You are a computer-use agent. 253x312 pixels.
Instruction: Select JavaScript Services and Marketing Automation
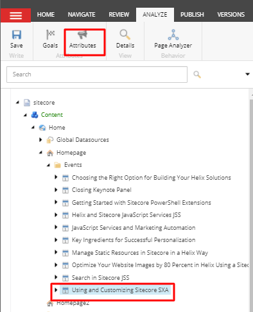134,228
